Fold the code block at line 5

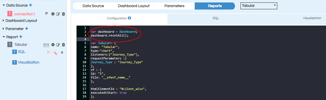(x=88, y=43)
